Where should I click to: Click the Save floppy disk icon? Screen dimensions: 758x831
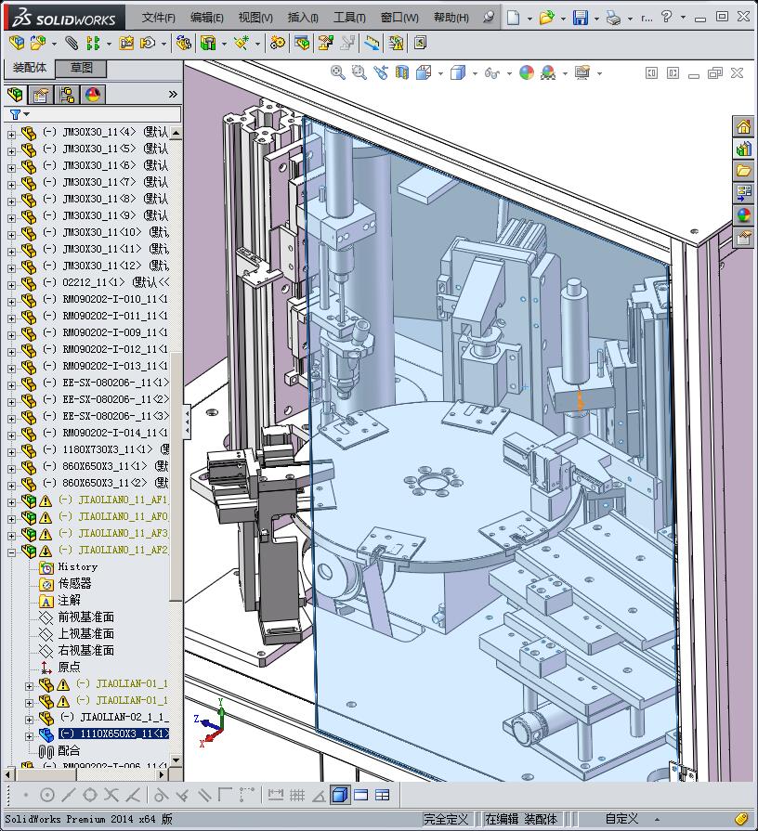click(x=581, y=18)
